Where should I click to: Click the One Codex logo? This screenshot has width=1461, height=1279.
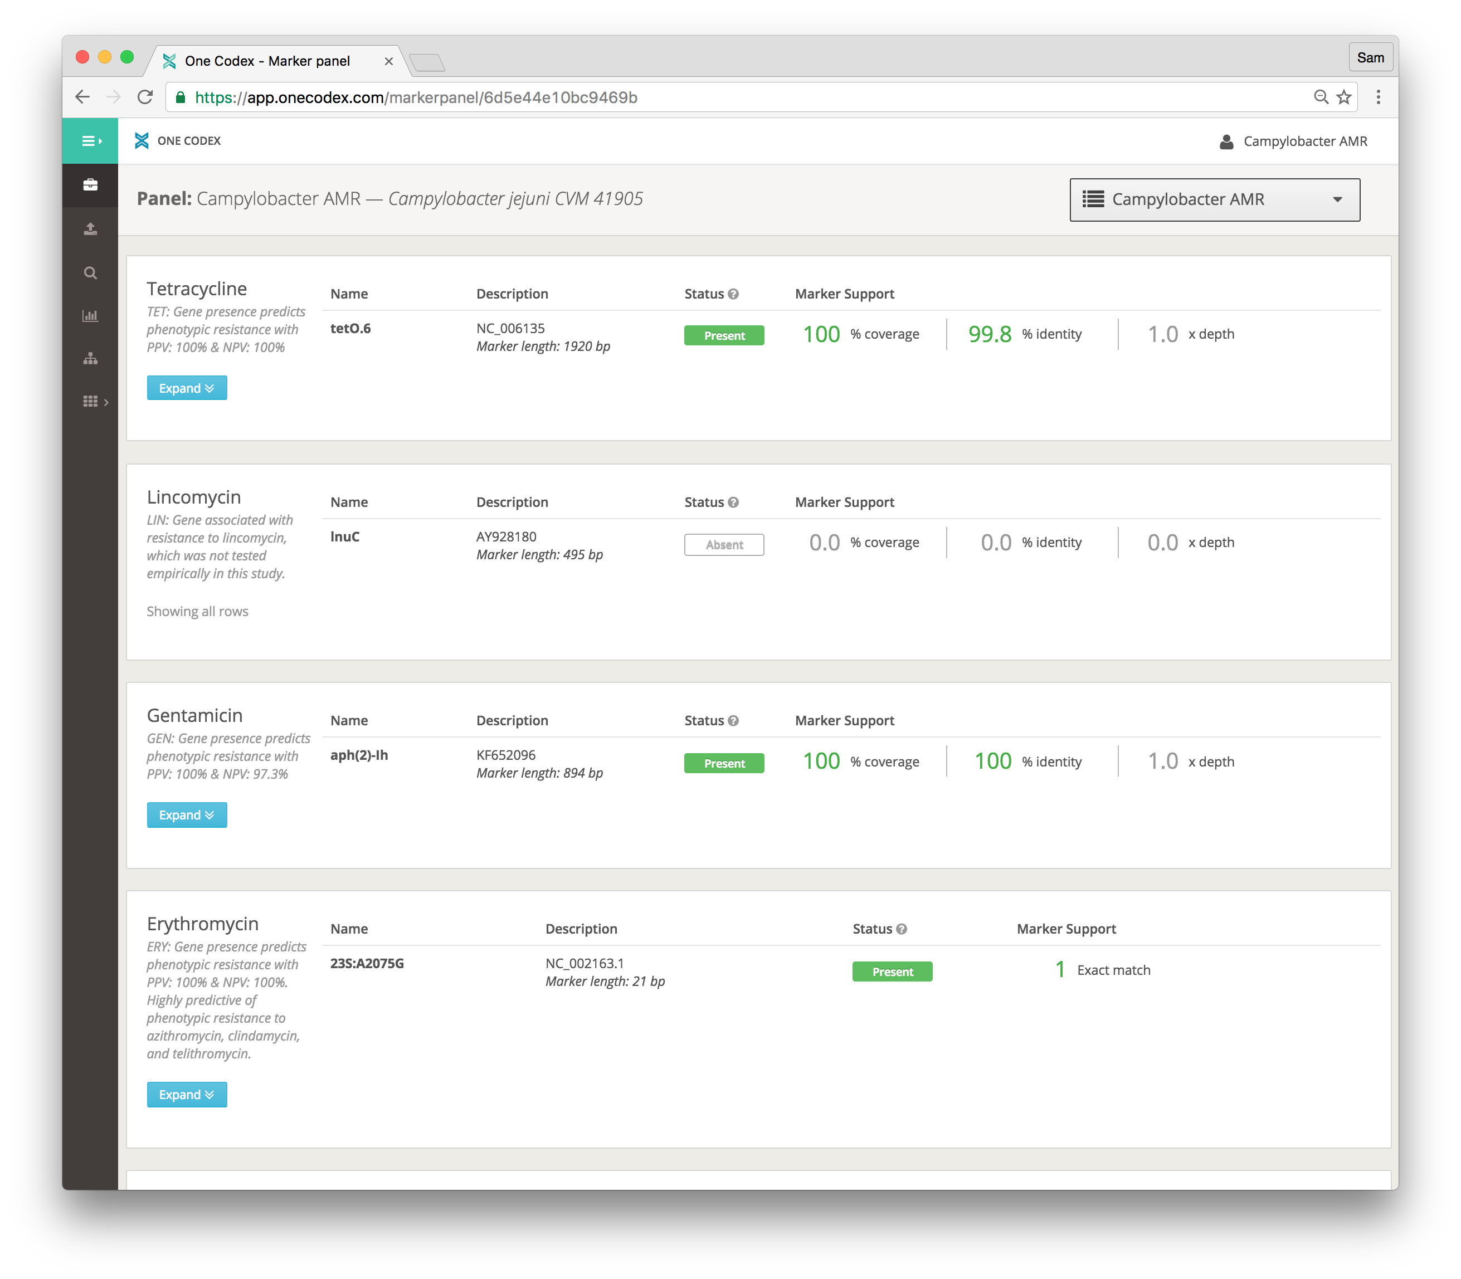pos(142,140)
